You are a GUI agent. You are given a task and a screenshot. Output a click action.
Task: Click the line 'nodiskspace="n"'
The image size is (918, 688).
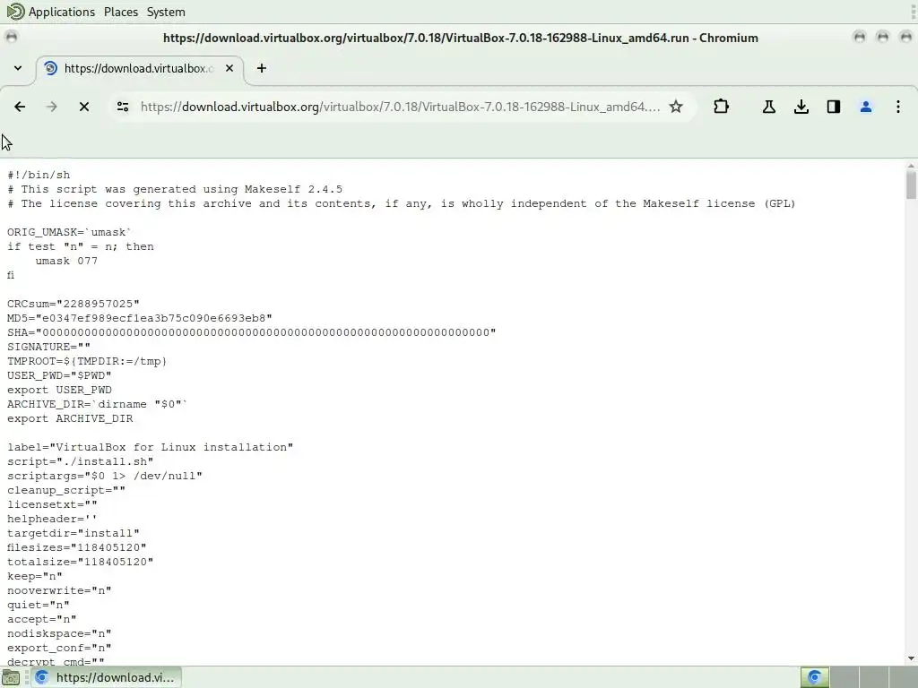coord(59,633)
